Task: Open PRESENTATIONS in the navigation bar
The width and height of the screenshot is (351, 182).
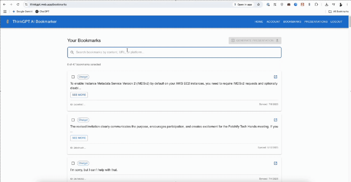Action: (316, 22)
